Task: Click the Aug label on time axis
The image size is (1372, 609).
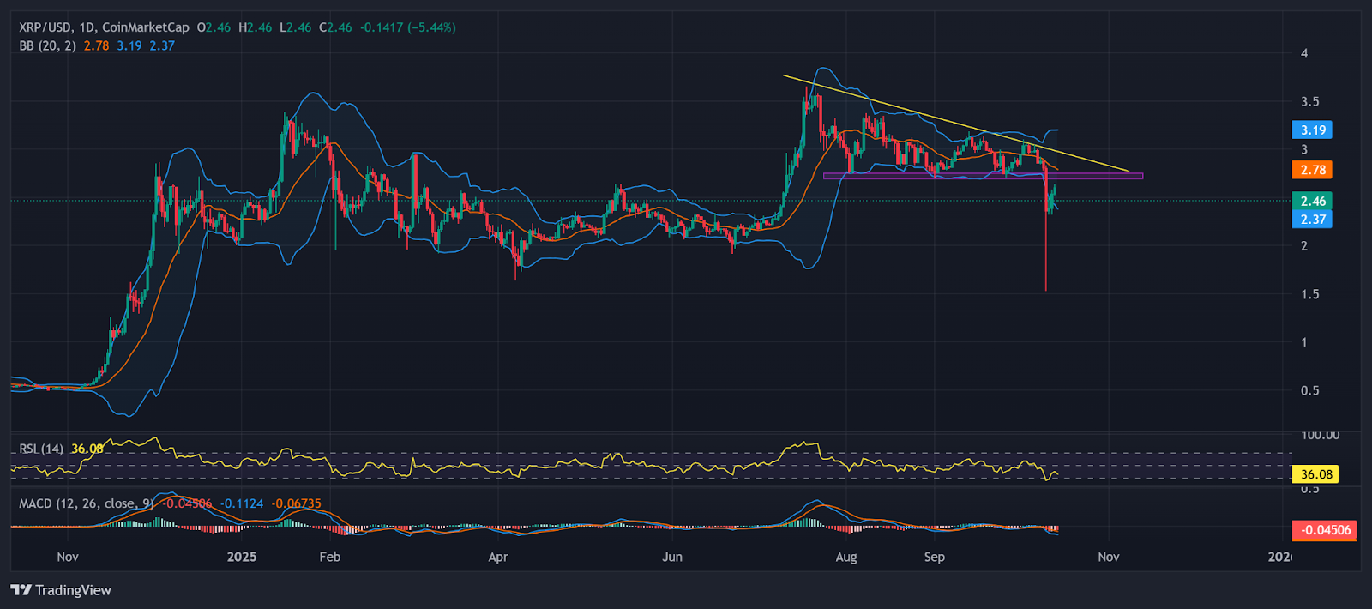Action: coord(845,557)
